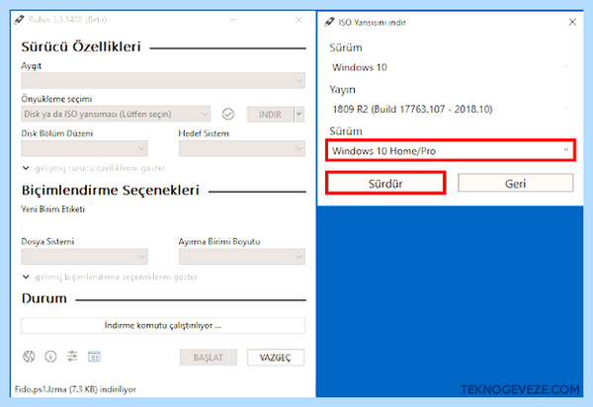
Task: Click the Sürücü Özellikleri heading
Action: pyautogui.click(x=81, y=46)
